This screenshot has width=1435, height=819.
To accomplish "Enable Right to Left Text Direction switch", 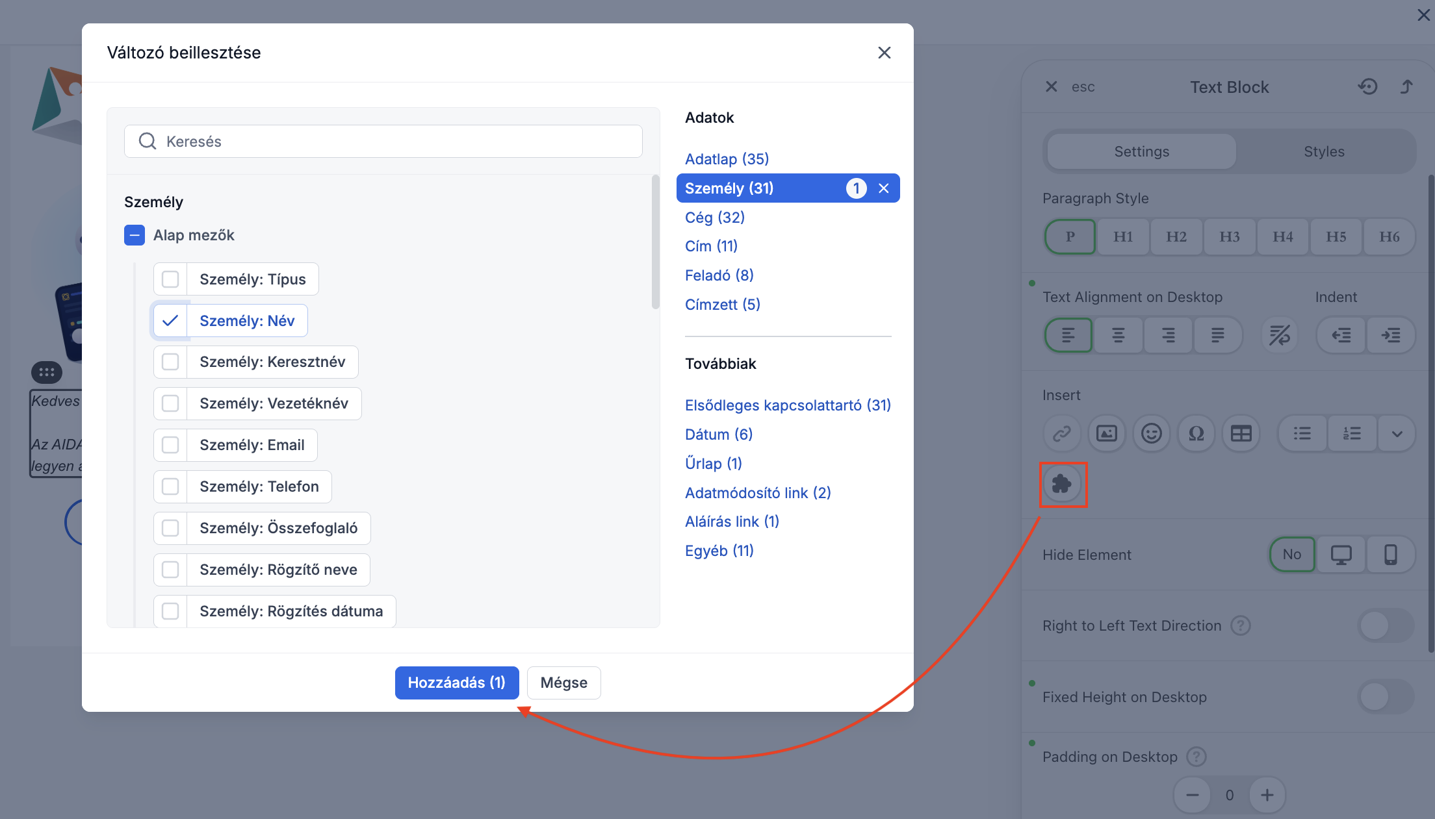I will click(1386, 625).
